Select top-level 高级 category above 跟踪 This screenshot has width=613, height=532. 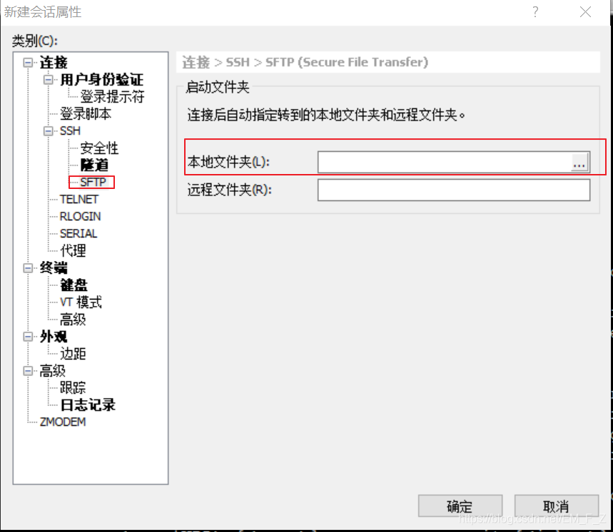tap(52, 371)
